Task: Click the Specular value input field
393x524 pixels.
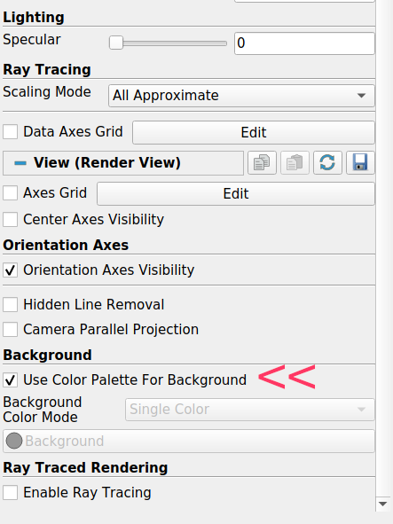Action: point(304,43)
